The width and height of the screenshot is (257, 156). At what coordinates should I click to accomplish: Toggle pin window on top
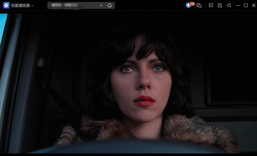coord(229,5)
